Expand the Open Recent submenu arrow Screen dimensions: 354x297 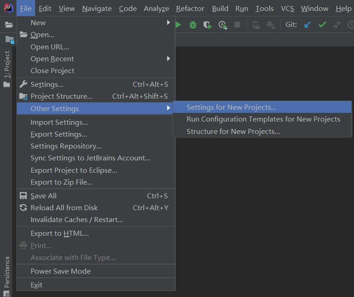point(168,58)
